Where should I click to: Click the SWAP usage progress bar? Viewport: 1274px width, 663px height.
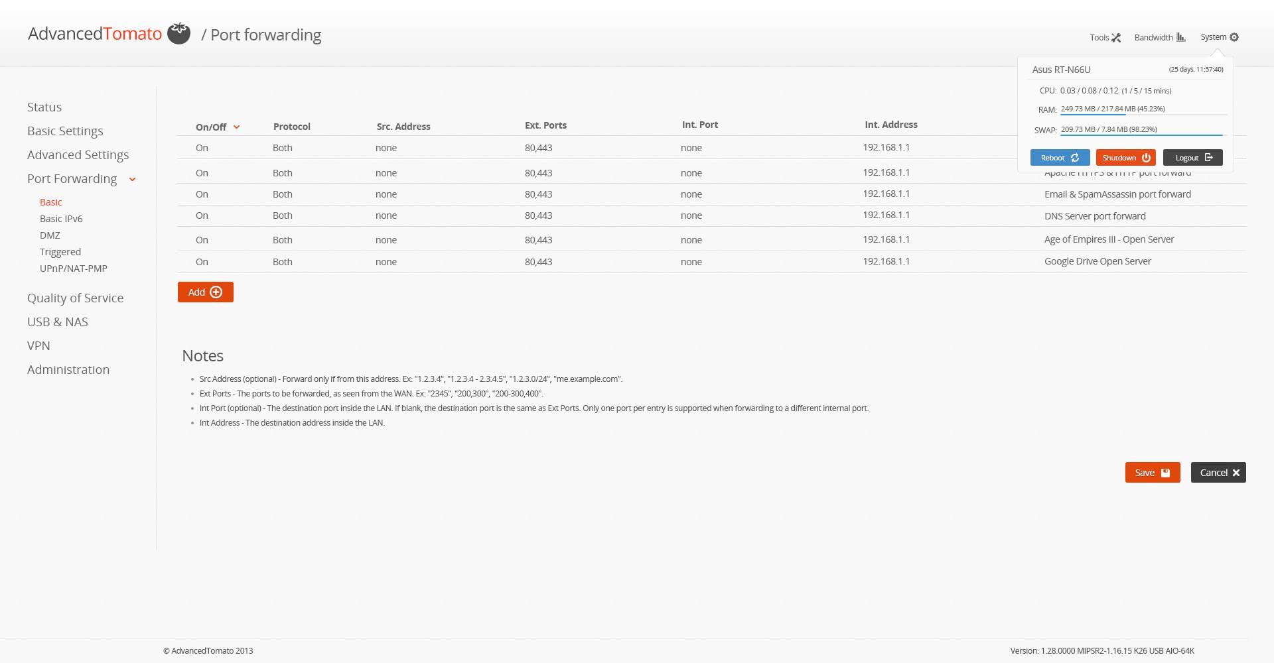[1141, 135]
